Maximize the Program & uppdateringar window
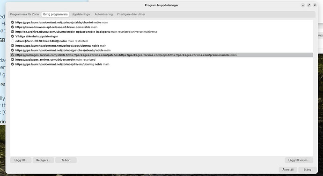323x176 pixels. (308, 5)
